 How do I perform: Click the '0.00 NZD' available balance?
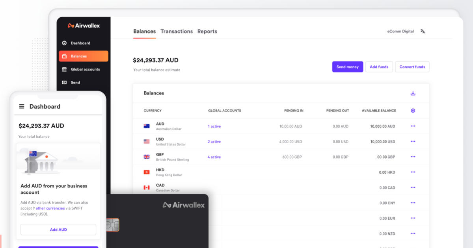(387, 234)
